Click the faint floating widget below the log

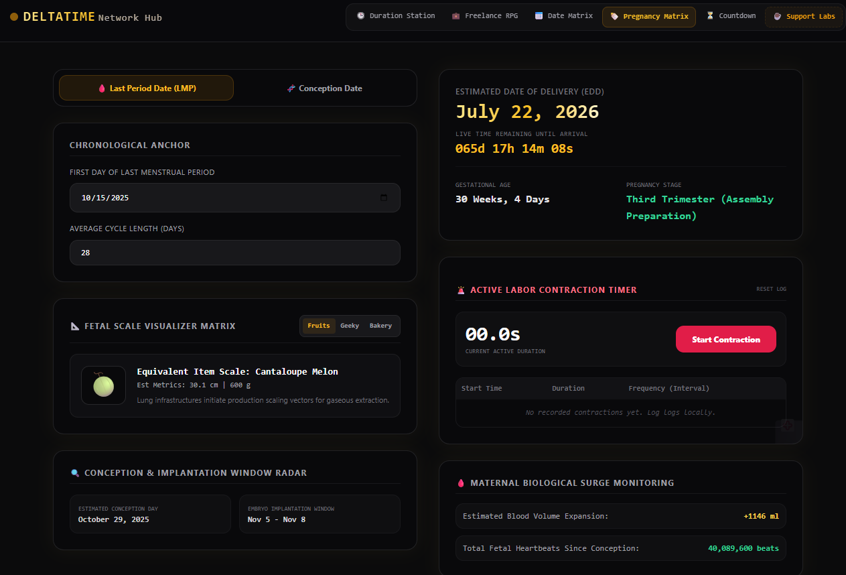[788, 426]
